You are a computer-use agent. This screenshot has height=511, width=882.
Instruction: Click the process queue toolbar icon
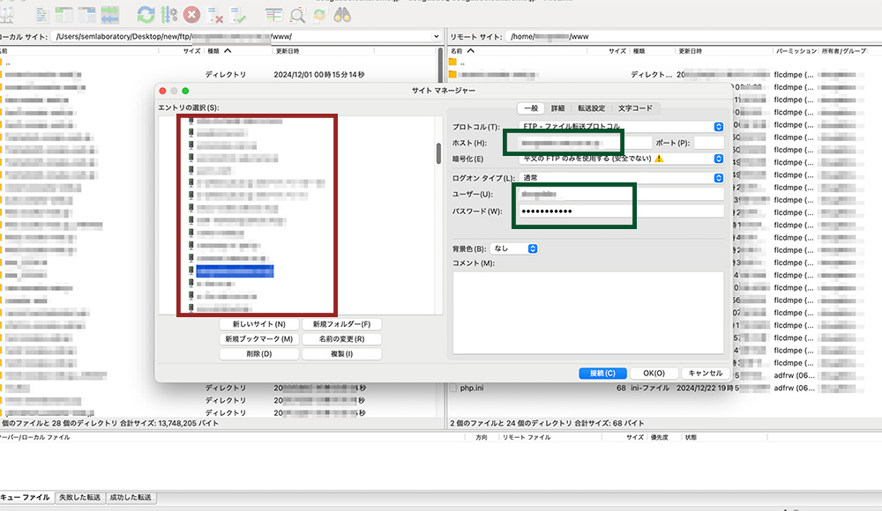168,15
